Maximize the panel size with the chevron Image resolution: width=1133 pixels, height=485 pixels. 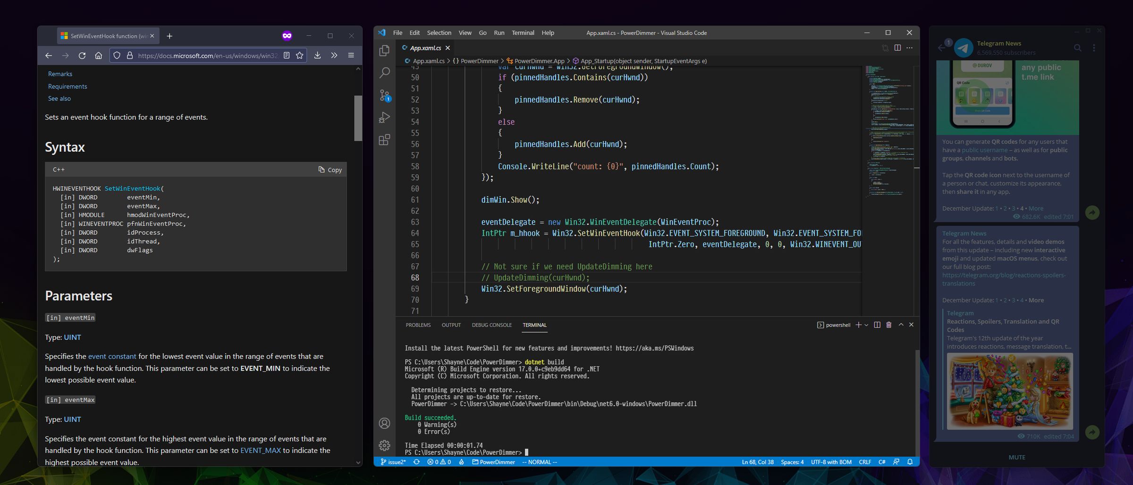(901, 325)
